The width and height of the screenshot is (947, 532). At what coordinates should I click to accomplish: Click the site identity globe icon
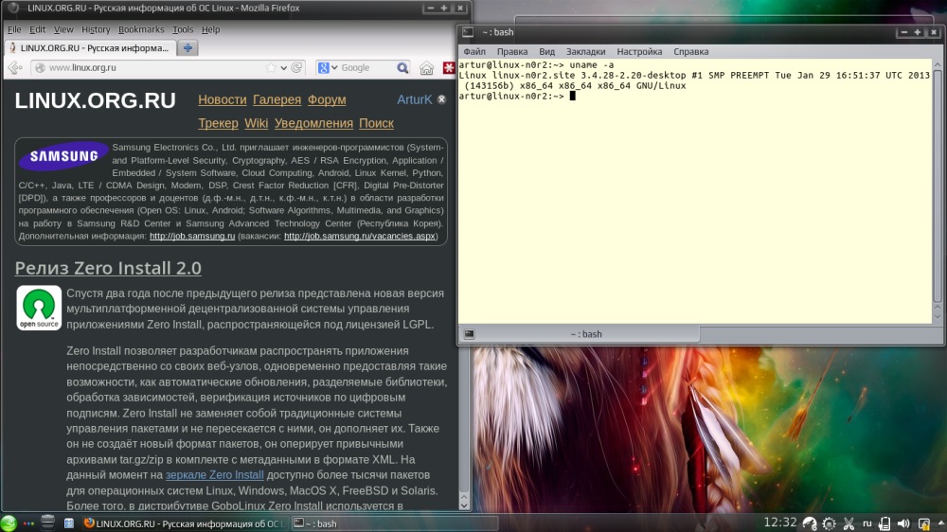point(40,67)
